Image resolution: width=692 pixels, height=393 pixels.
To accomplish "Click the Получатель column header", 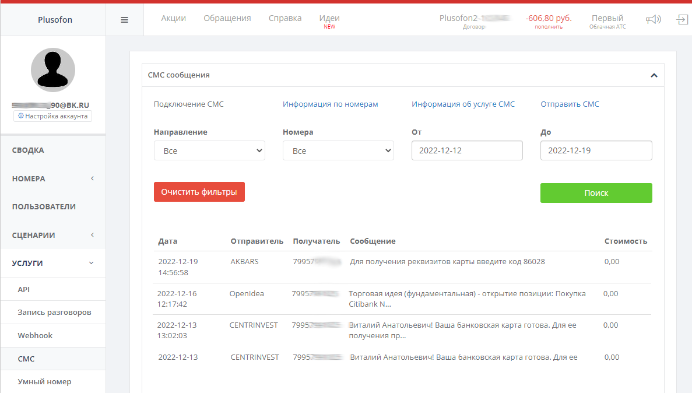I will pyautogui.click(x=317, y=241).
